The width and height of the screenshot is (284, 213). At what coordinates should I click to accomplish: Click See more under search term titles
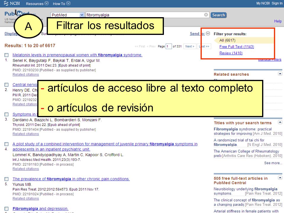click(x=273, y=163)
